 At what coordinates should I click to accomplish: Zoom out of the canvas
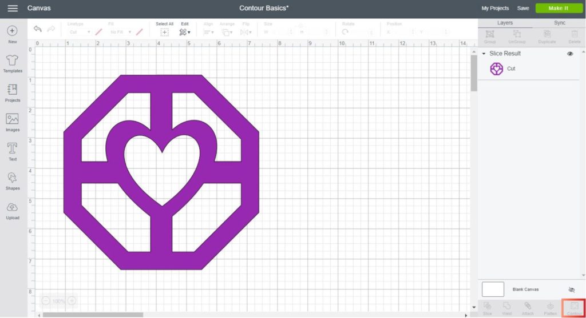(45, 300)
